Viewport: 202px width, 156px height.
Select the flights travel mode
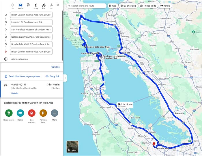51,5
